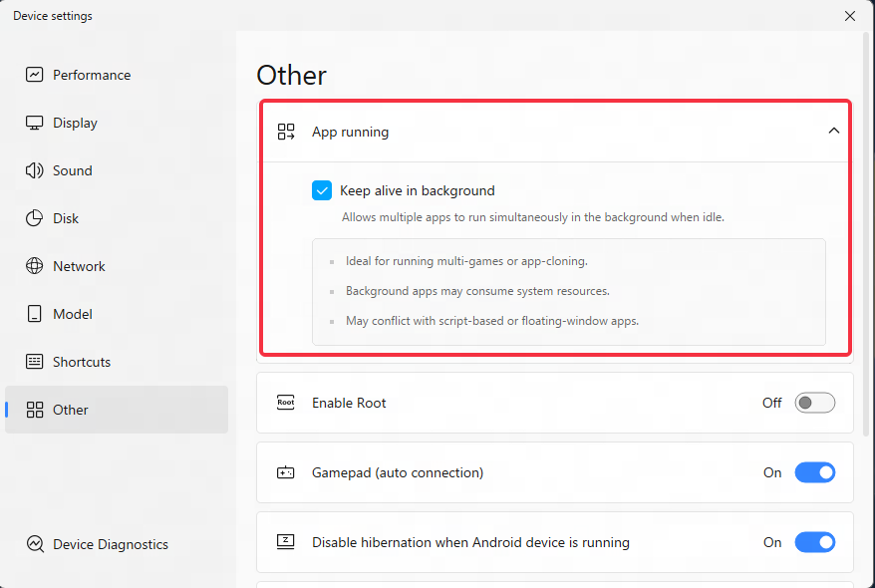Click the App running header label
This screenshot has width=875, height=588.
tap(350, 133)
